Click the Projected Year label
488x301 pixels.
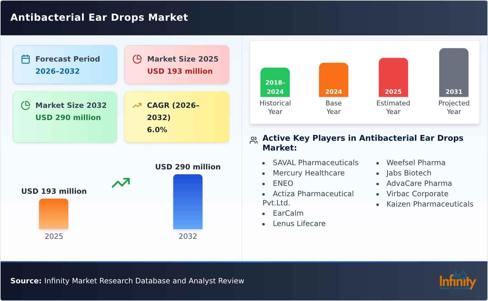click(454, 107)
